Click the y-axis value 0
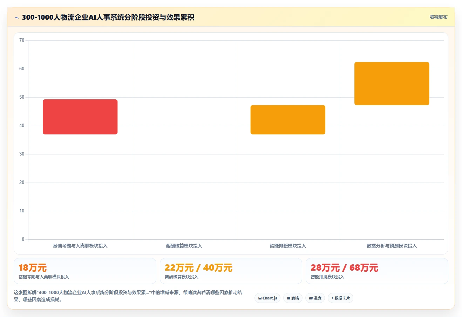 [x=23, y=239]
